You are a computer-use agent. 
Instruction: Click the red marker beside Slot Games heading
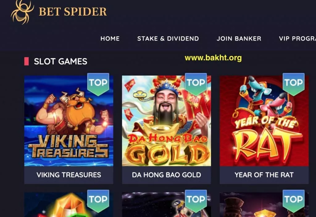pos(27,61)
